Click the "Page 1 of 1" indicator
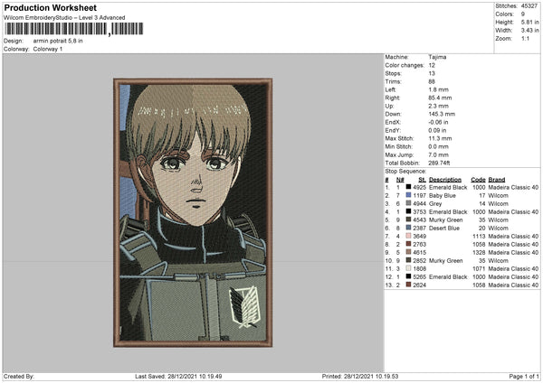Viewport: 543px width, 383px height. [524, 376]
